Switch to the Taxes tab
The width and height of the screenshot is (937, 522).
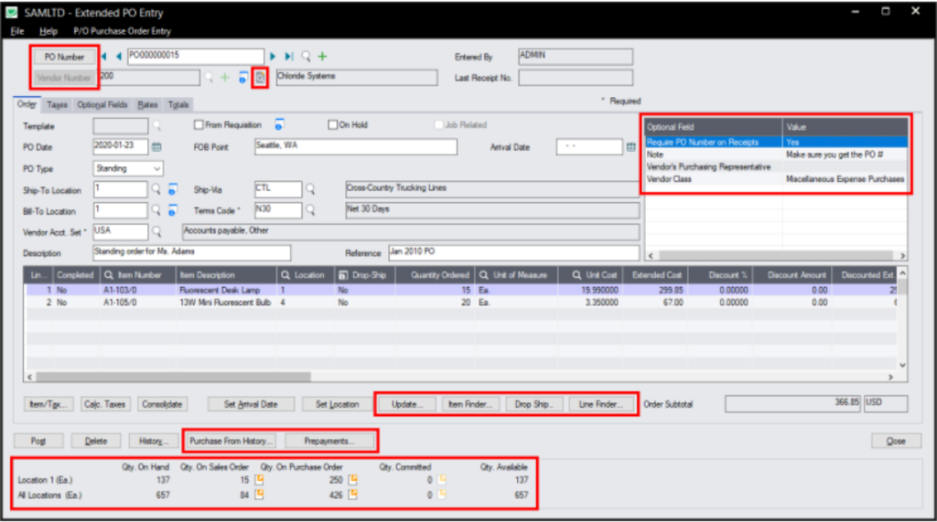[x=57, y=104]
